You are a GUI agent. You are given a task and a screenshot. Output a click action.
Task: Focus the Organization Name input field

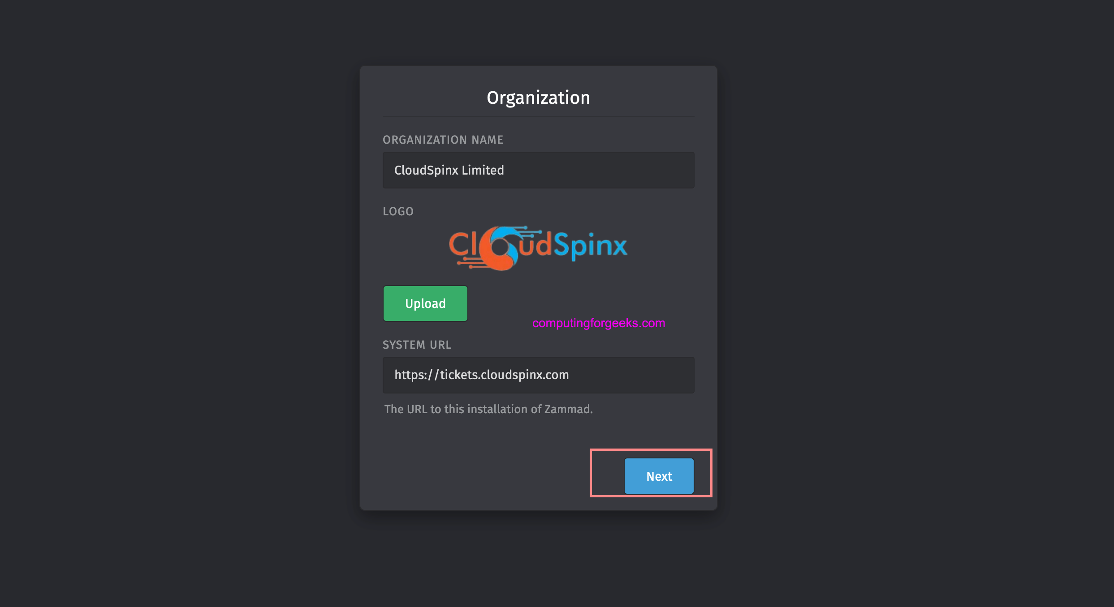[538, 170]
